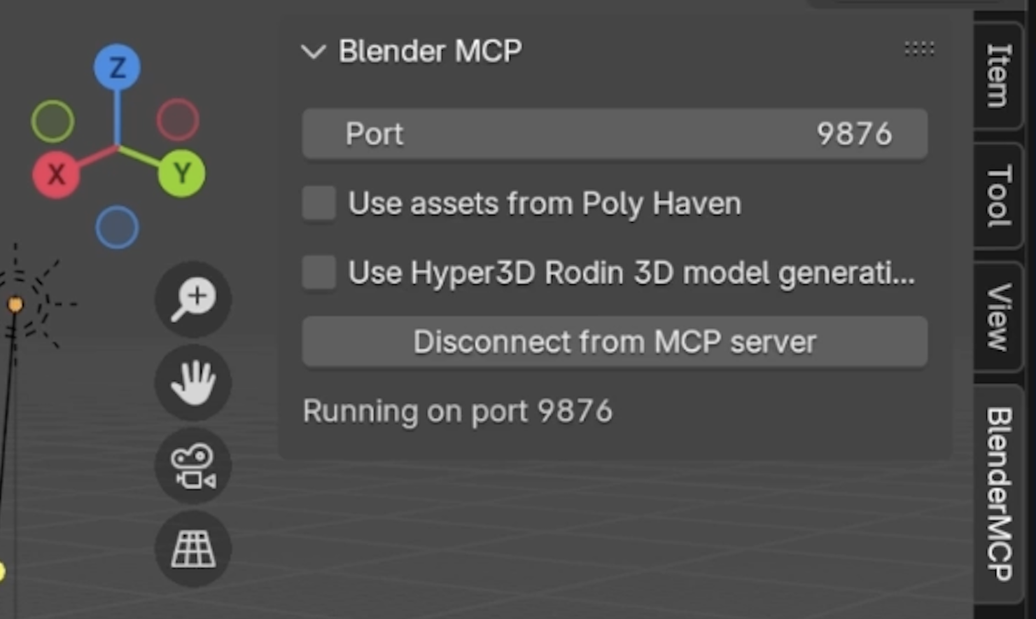Click the green Y axis gizmo handle
The height and width of the screenshot is (619, 1036).
click(182, 173)
